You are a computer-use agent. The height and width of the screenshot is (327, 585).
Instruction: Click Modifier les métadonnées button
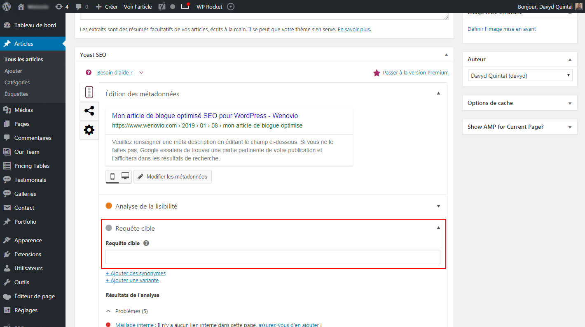coord(173,176)
